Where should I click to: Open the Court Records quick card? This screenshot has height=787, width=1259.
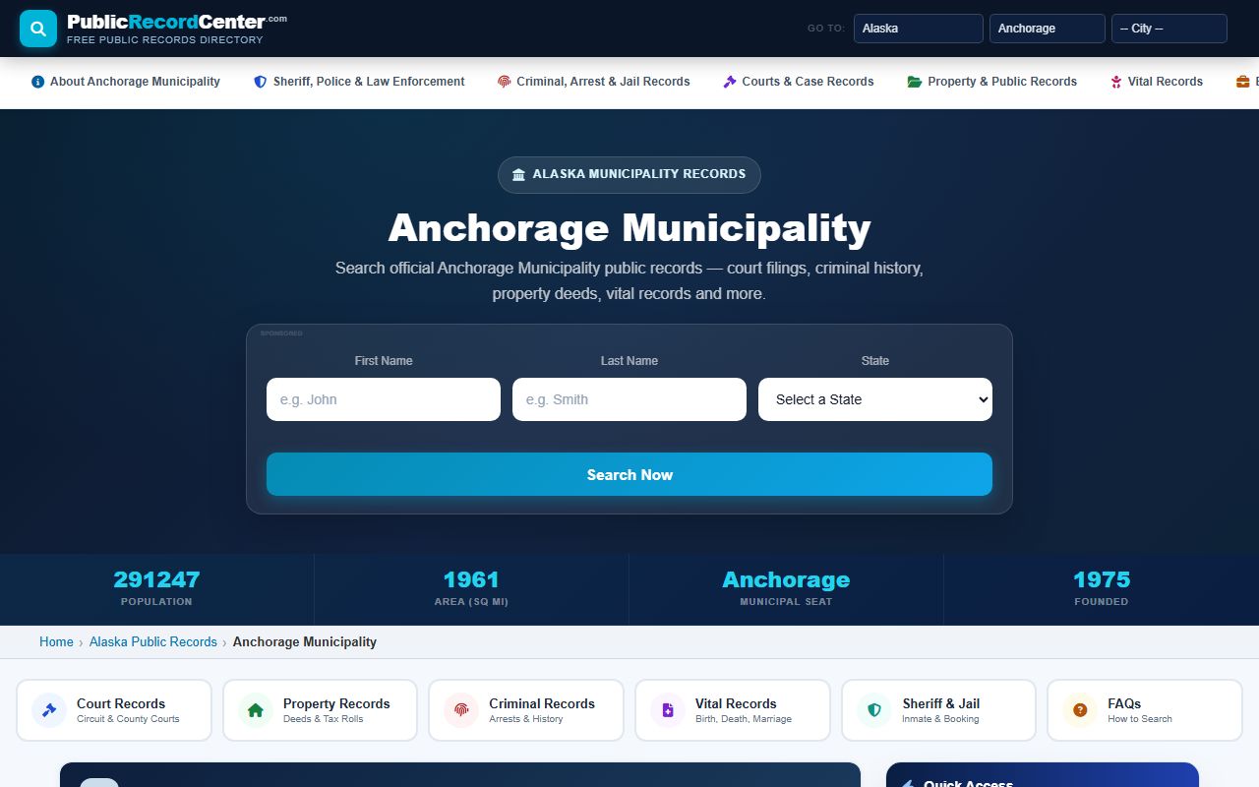tap(114, 710)
